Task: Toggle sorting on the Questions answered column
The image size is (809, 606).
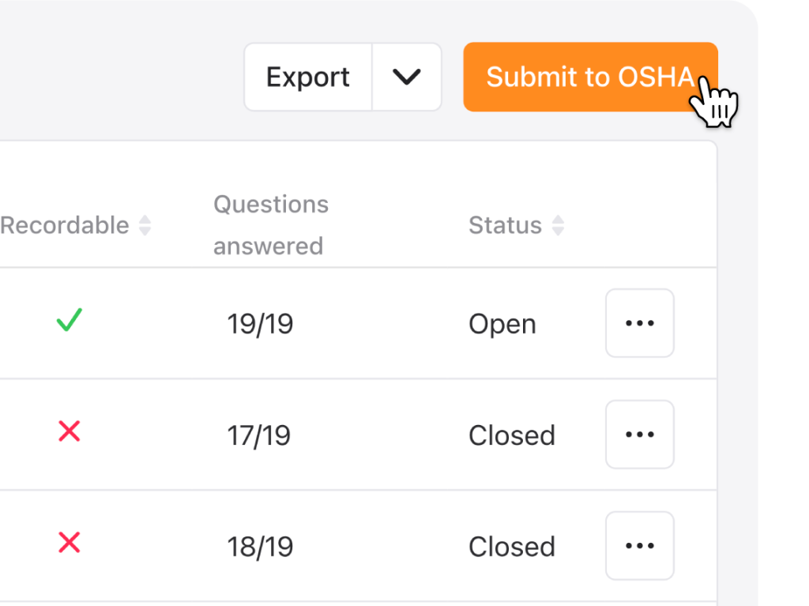Action: click(269, 224)
